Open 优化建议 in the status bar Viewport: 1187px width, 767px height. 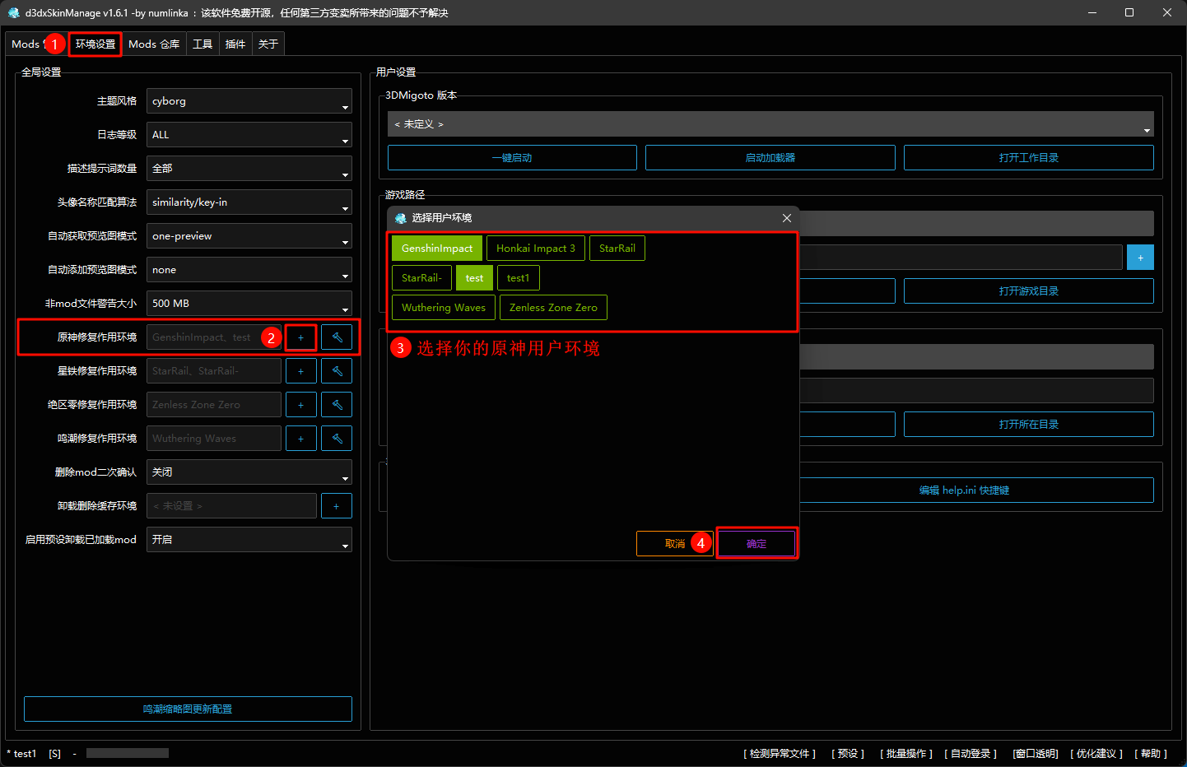click(1096, 753)
